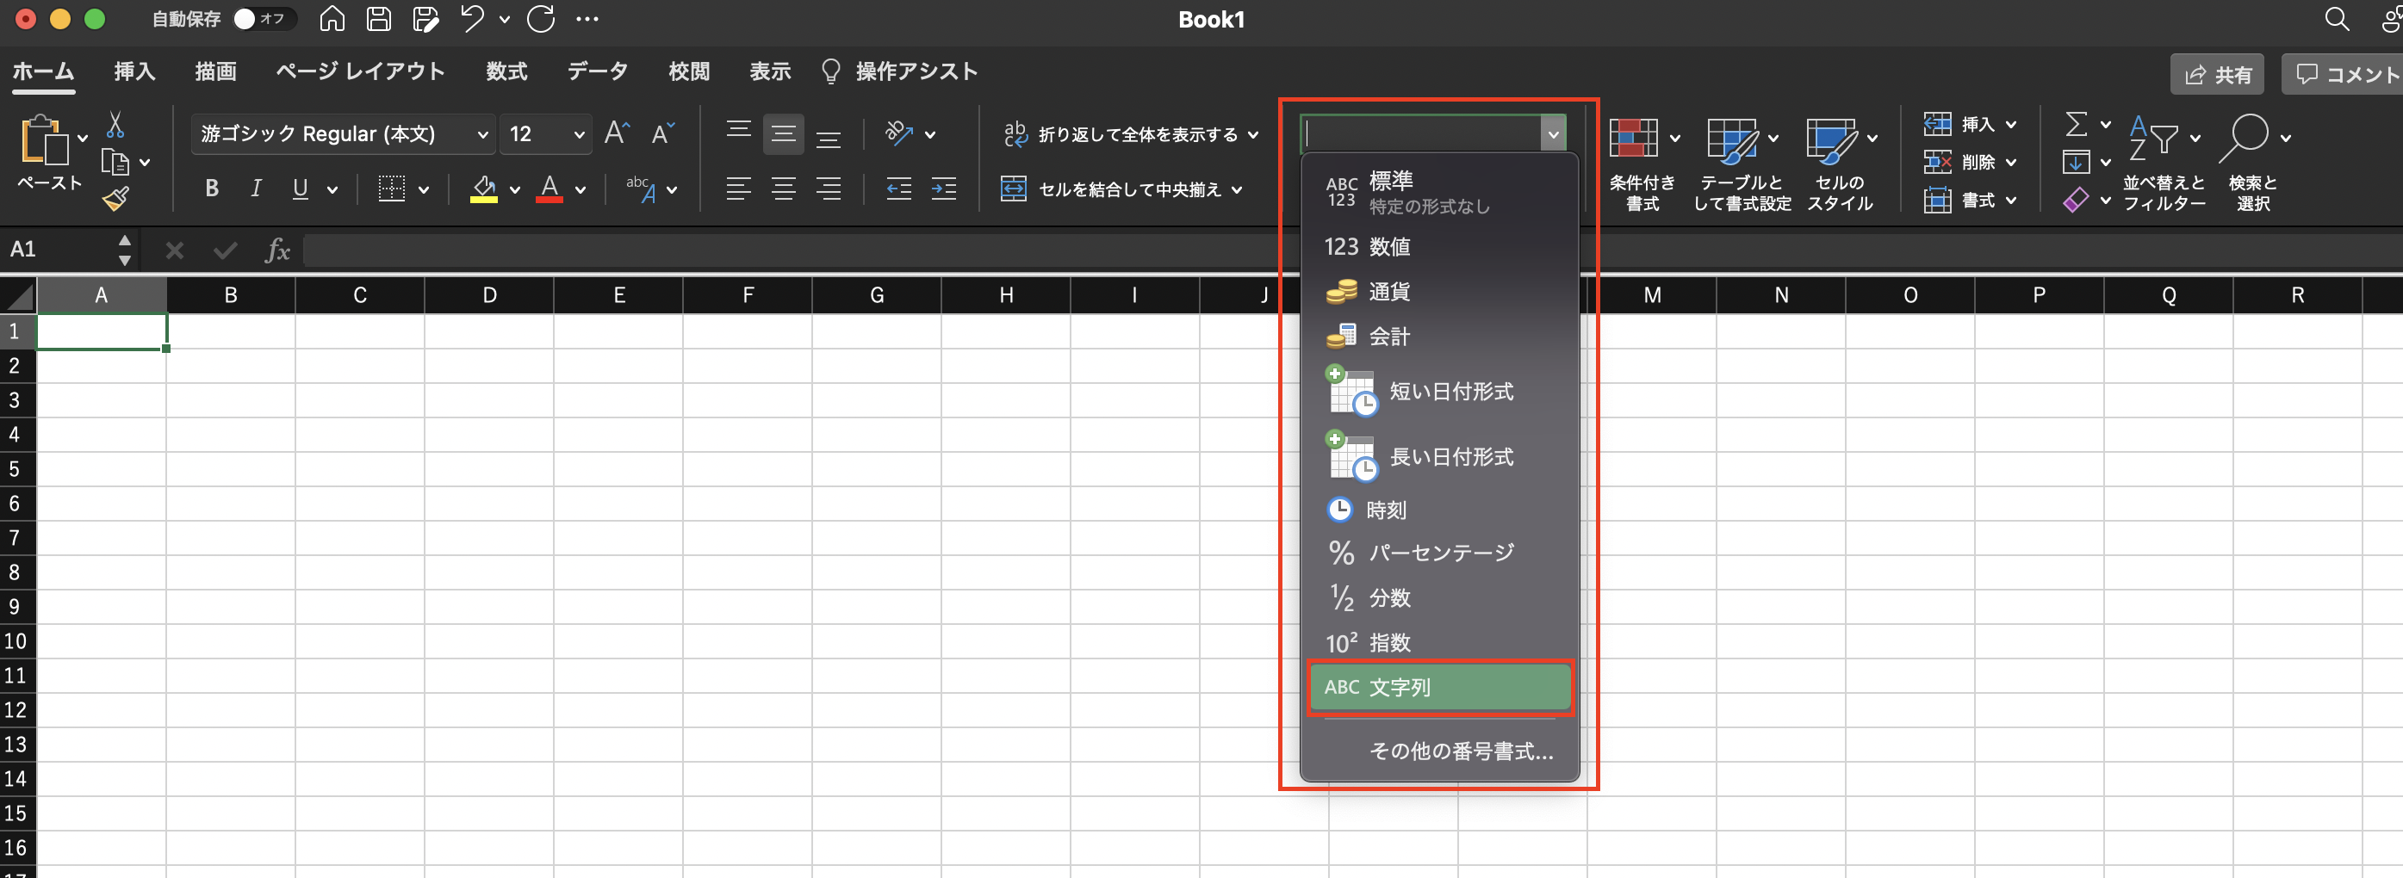Screen dimensions: 2403x878
Task: Open the font name dropdown
Action: pos(482,134)
